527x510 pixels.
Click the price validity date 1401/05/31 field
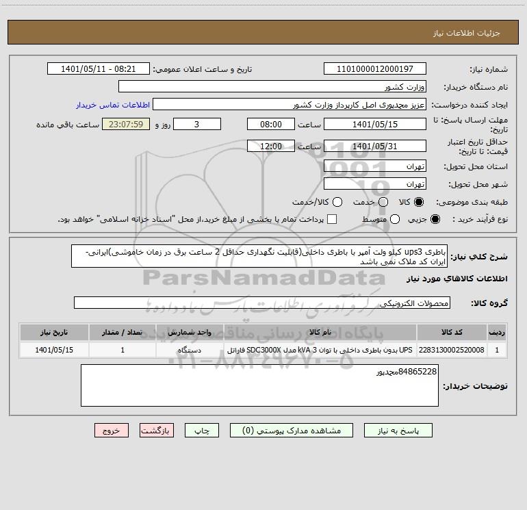click(x=375, y=146)
